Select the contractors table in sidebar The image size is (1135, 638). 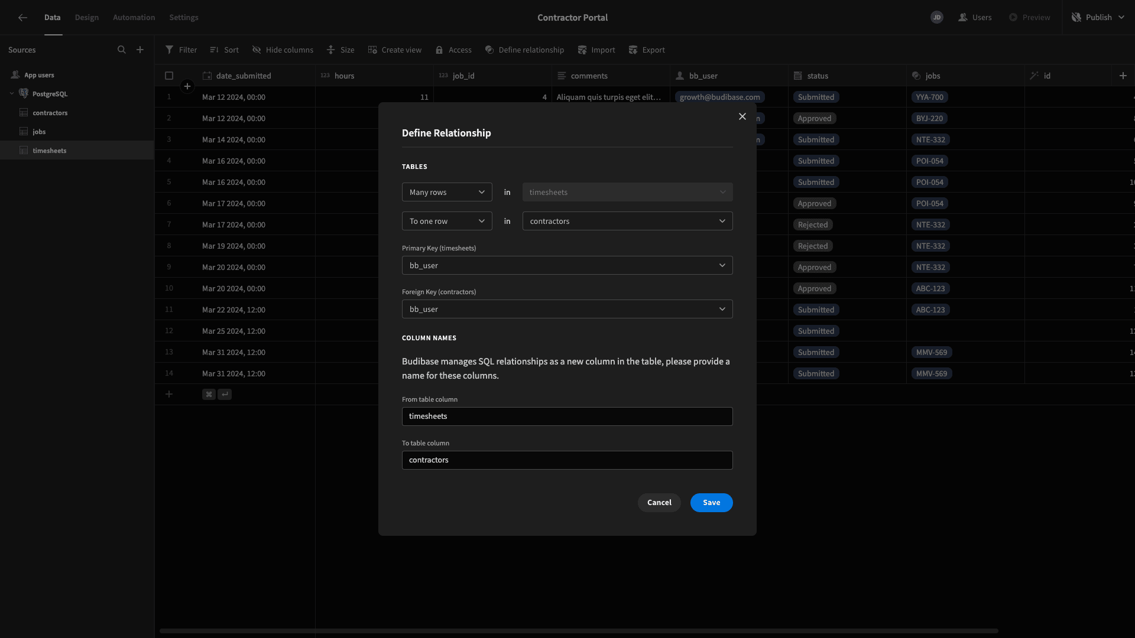[77, 112]
